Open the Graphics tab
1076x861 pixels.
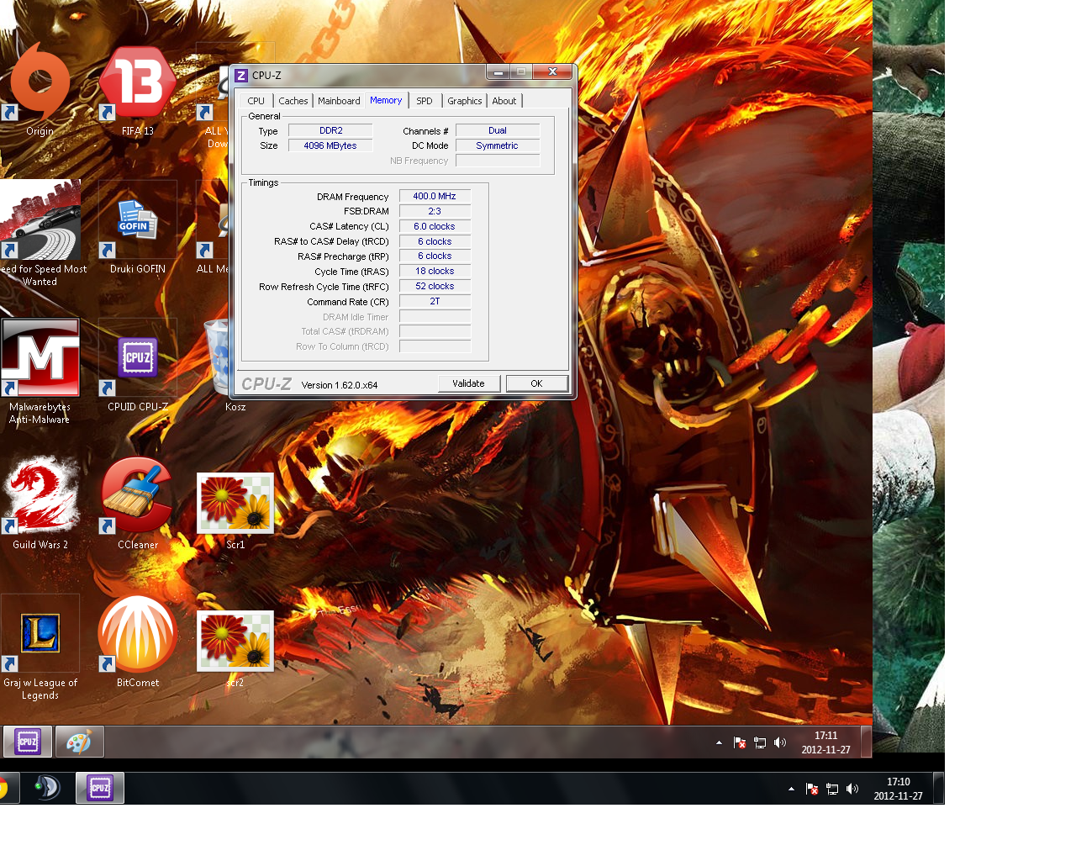[465, 101]
